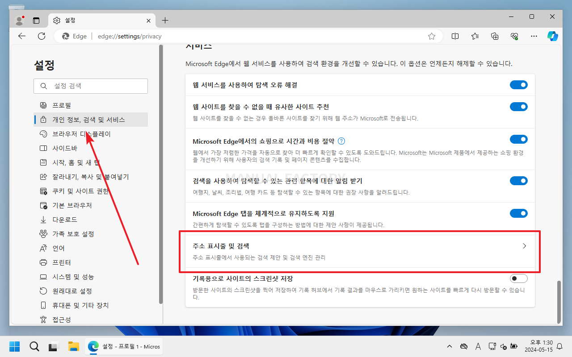Click the help icon beside the shopping setting
Screen dimensions: 572x357
click(x=341, y=141)
